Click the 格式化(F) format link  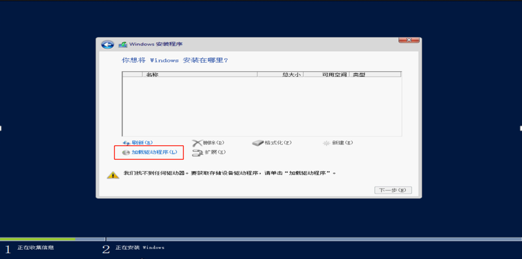click(278, 143)
